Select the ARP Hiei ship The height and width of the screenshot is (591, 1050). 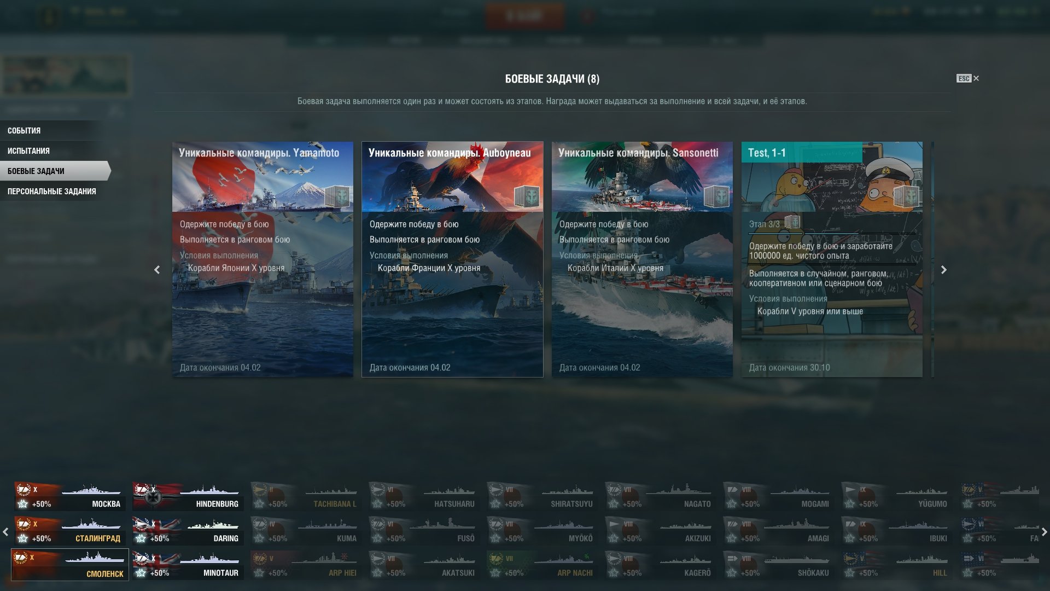click(306, 565)
